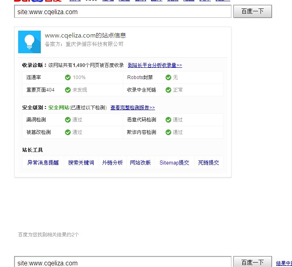The width and height of the screenshot is (292, 267).
Task: Open 到站长平台分析收录量 link
Action: click(155, 65)
